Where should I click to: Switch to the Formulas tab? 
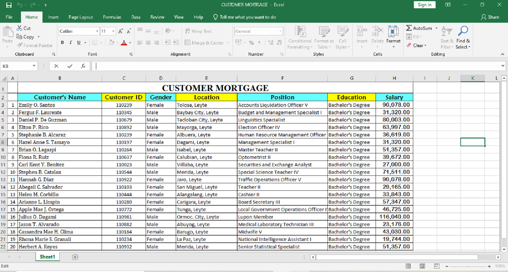pos(112,17)
